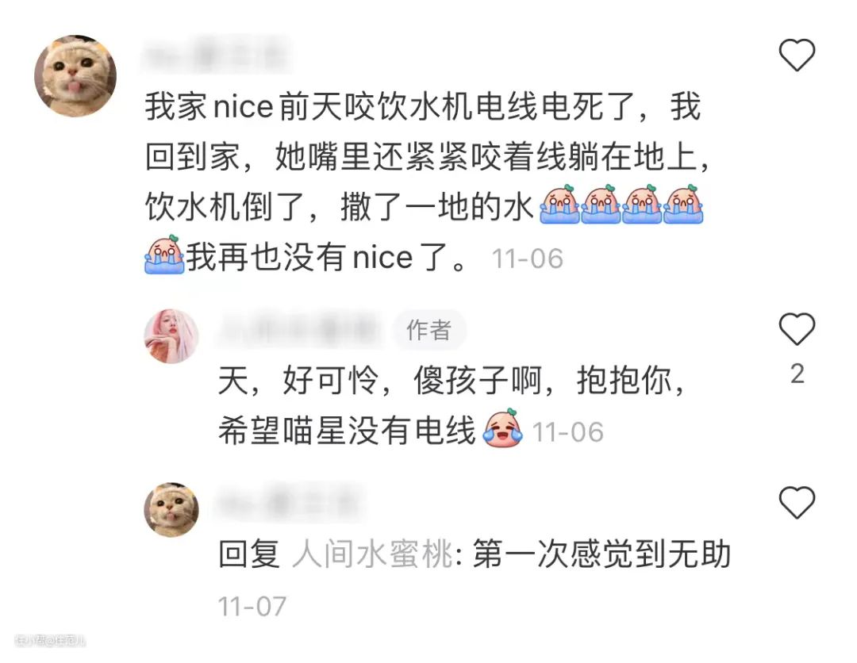Open the pink-haired author avatar
Image resolution: width=857 pixels, height=663 pixels.
point(171,336)
